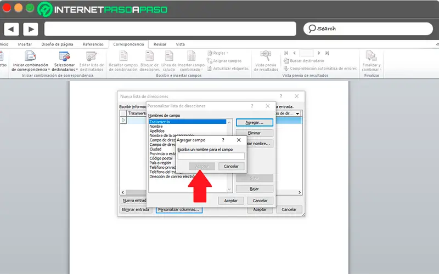Switch to the Revisar tab
The height and width of the screenshot is (274, 439).
click(160, 44)
